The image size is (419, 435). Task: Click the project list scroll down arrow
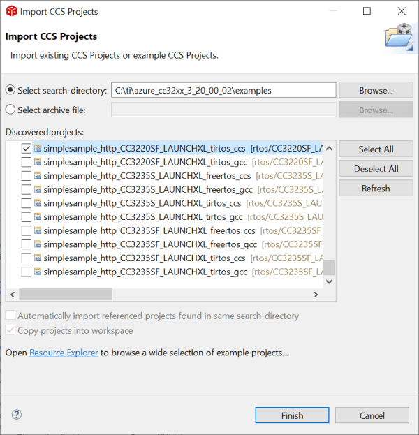pos(329,282)
